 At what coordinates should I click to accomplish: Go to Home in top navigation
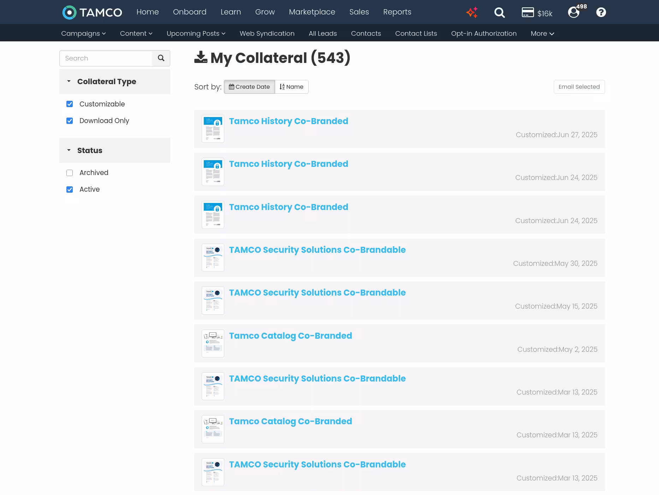coord(148,12)
